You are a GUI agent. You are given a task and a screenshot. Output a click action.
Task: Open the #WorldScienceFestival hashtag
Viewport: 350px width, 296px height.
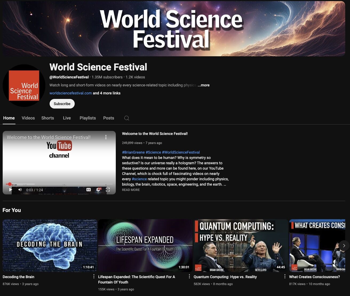pyautogui.click(x=181, y=152)
